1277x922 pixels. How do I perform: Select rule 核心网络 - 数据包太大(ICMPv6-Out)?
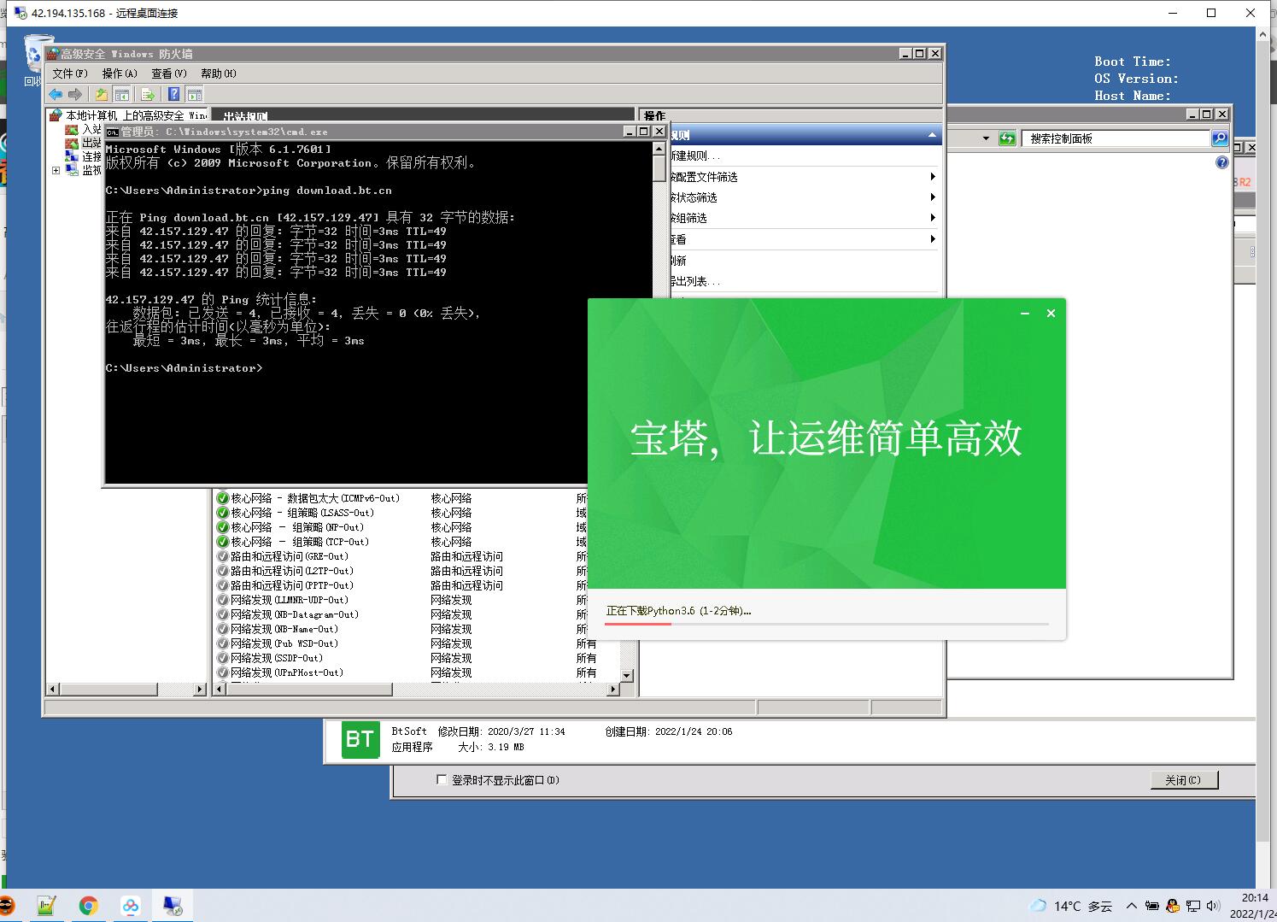click(315, 498)
